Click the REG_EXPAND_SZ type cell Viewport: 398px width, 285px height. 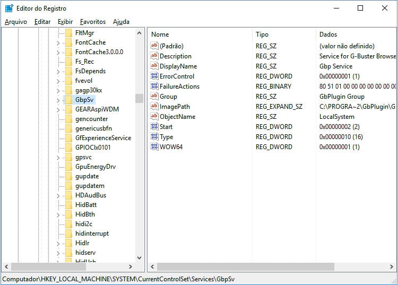279,107
